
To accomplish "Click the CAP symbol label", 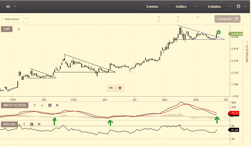I will click(7, 29).
